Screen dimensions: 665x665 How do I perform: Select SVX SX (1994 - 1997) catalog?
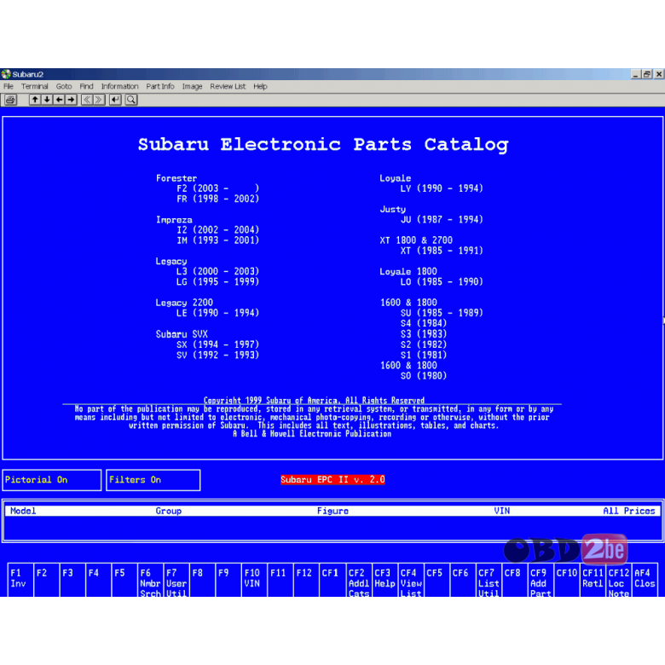click(217, 344)
